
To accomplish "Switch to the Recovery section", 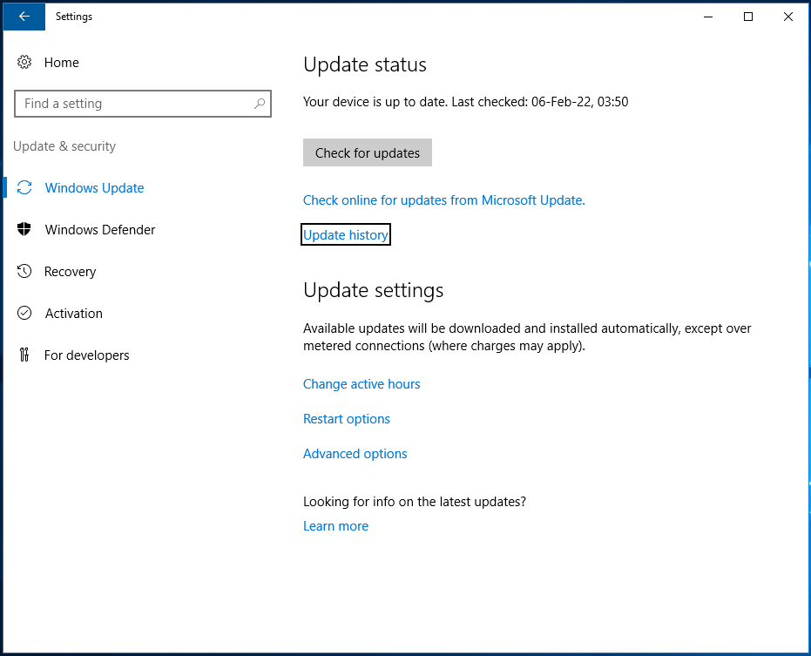I will pyautogui.click(x=71, y=271).
